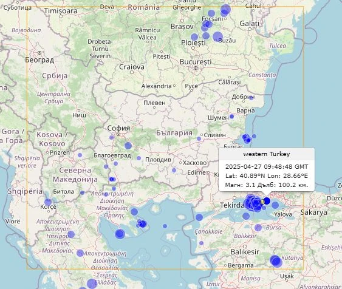342x289 pixels.
Task: Open the earthquake marker left of Bursa
Action: click(258, 228)
